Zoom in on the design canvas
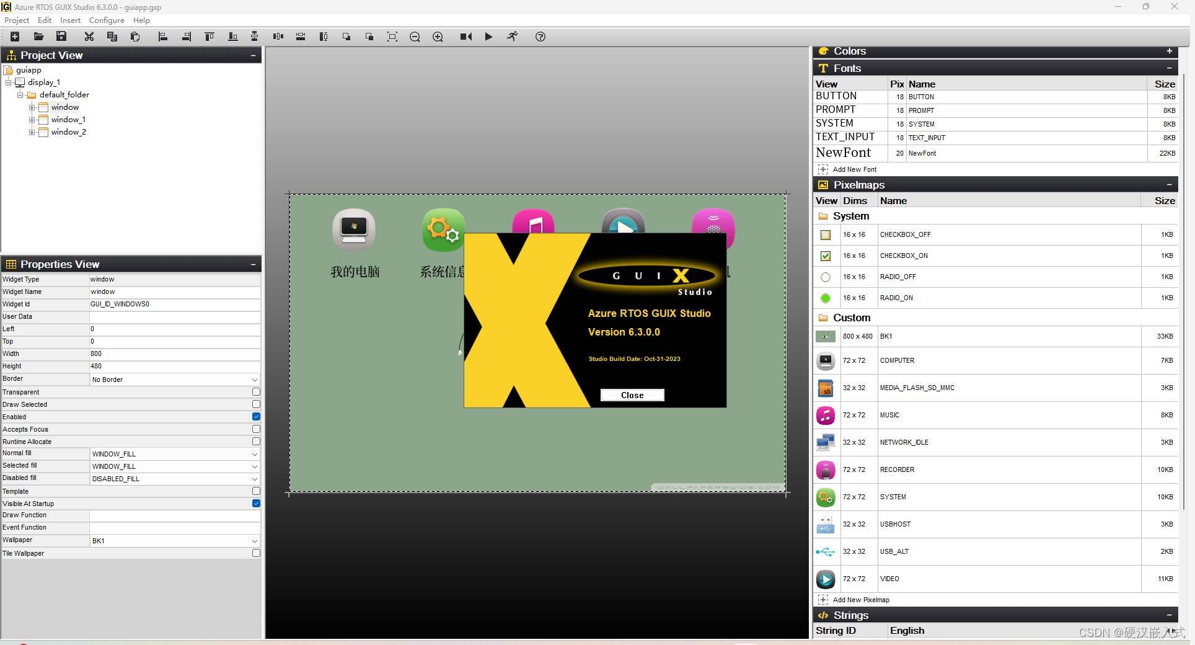Image resolution: width=1195 pixels, height=645 pixels. [x=438, y=37]
